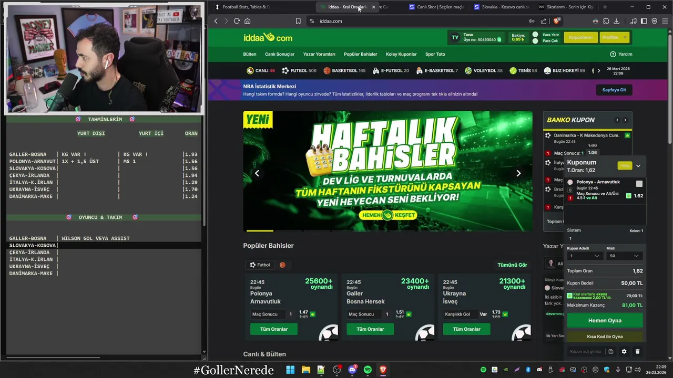This screenshot has height=378, width=673.
Task: Open Kolay Kuponlar menu item
Action: (x=401, y=54)
